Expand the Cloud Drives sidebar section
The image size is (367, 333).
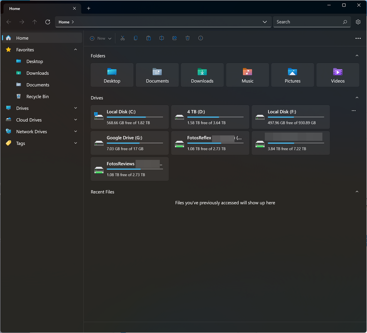tap(75, 120)
